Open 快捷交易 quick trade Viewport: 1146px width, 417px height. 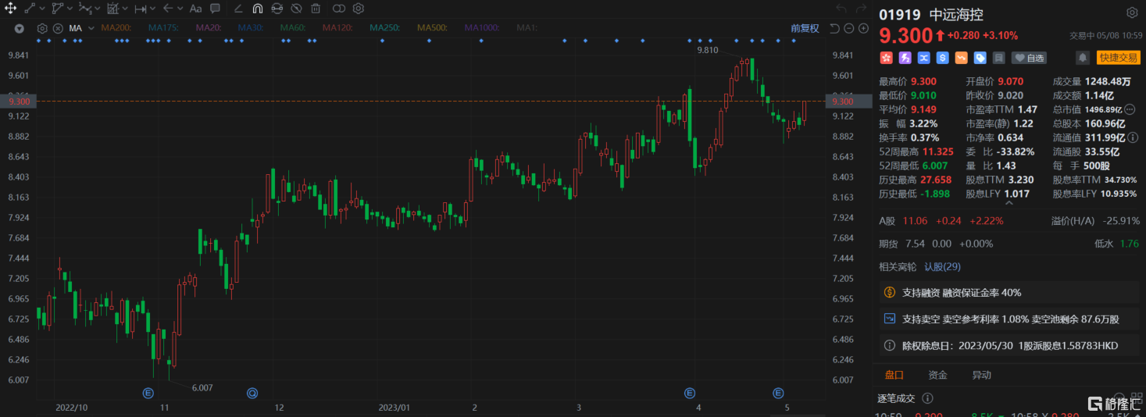coord(1118,58)
